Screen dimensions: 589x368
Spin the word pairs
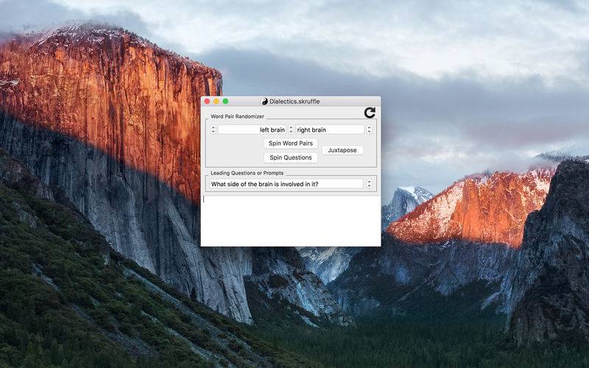(291, 144)
